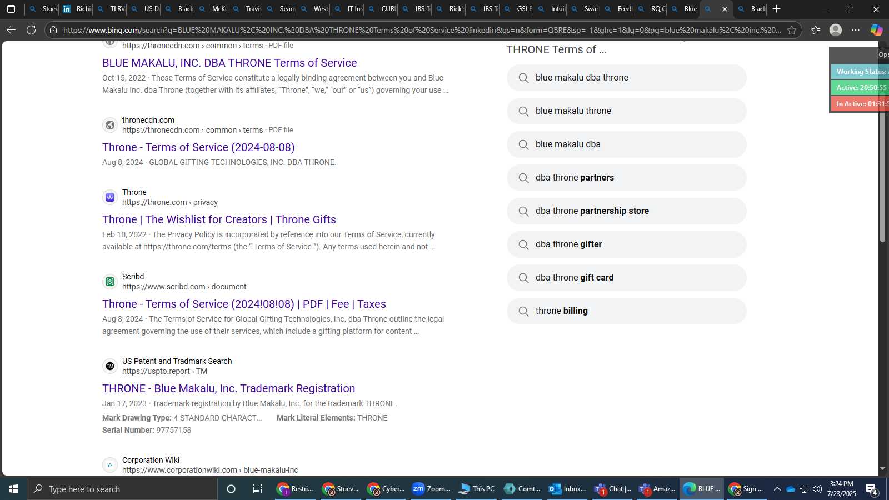Open the volume control tray icon

click(x=817, y=489)
